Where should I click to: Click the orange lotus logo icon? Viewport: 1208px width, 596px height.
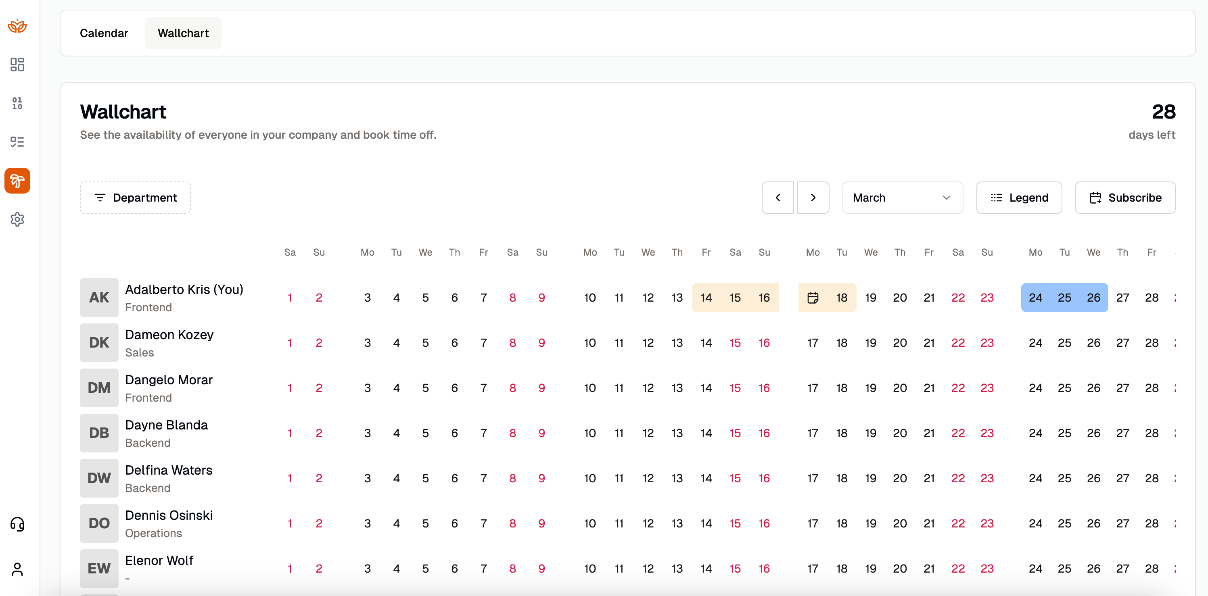(x=17, y=26)
